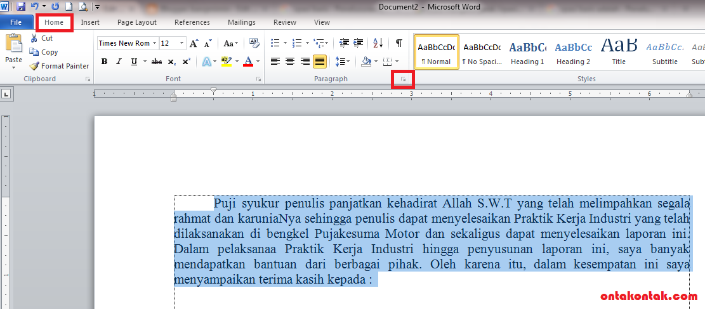The height and width of the screenshot is (309, 705).
Task: Open the References tab
Action: tap(192, 22)
